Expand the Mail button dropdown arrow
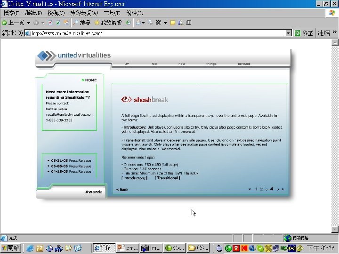The width and height of the screenshot is (339, 254). tap(143, 23)
